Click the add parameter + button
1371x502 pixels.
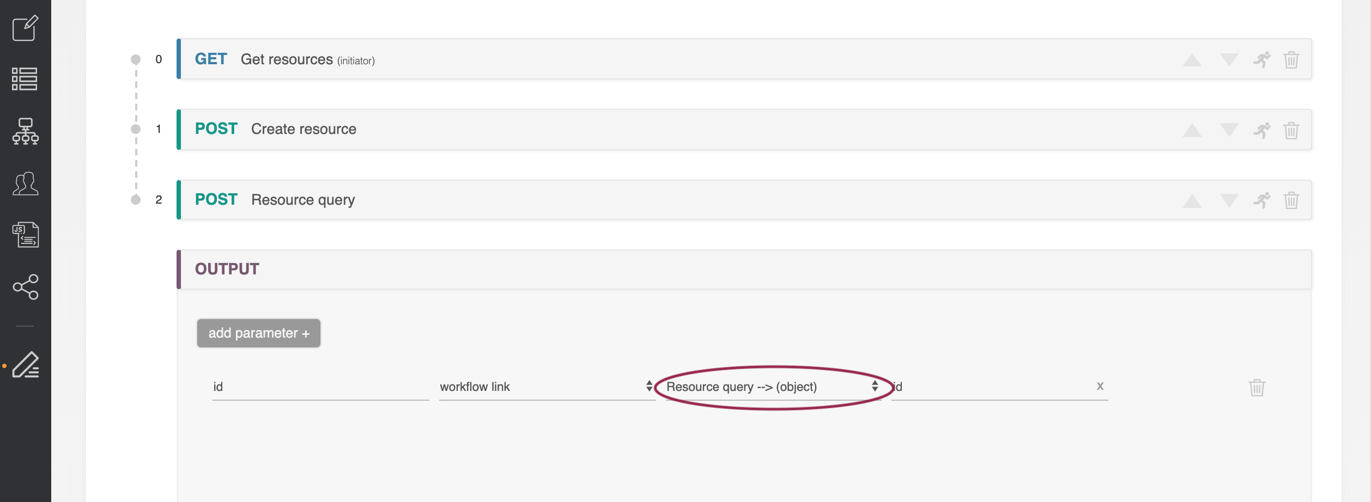point(259,333)
